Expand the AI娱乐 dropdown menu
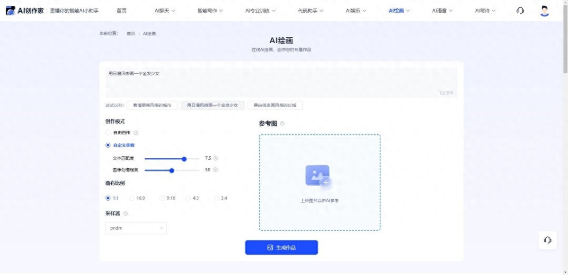 click(x=353, y=10)
